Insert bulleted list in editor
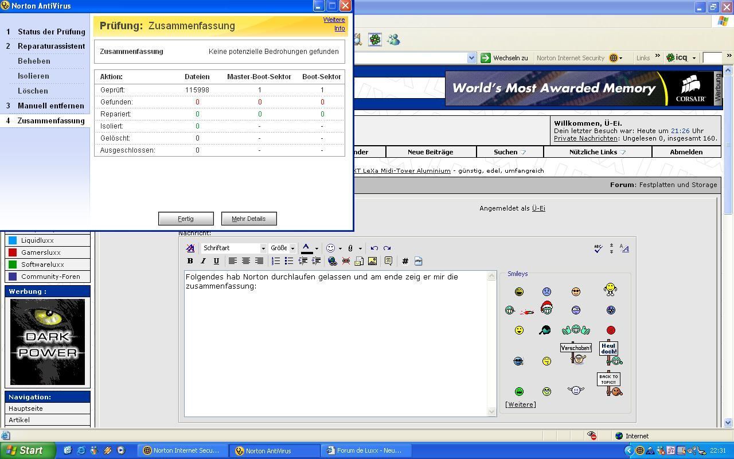Viewport: 734px width, 459px height. coord(289,261)
